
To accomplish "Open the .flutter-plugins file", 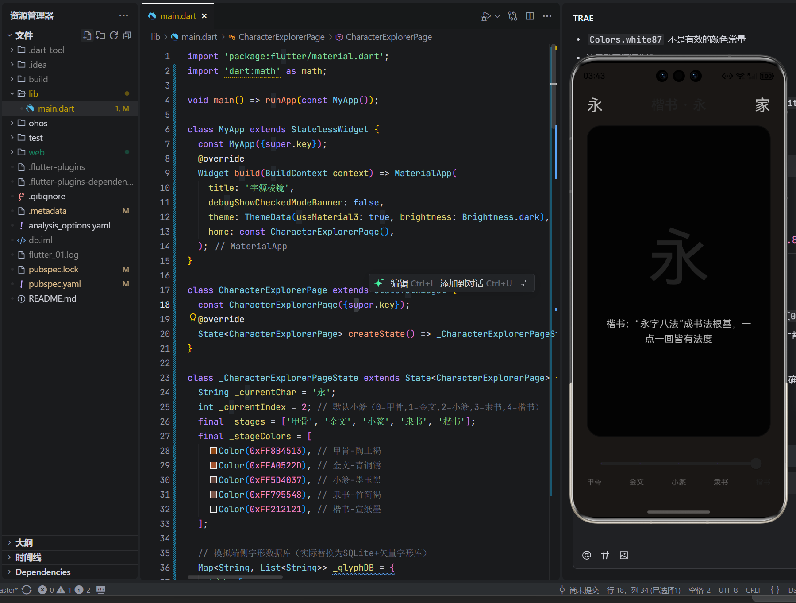I will click(x=57, y=167).
